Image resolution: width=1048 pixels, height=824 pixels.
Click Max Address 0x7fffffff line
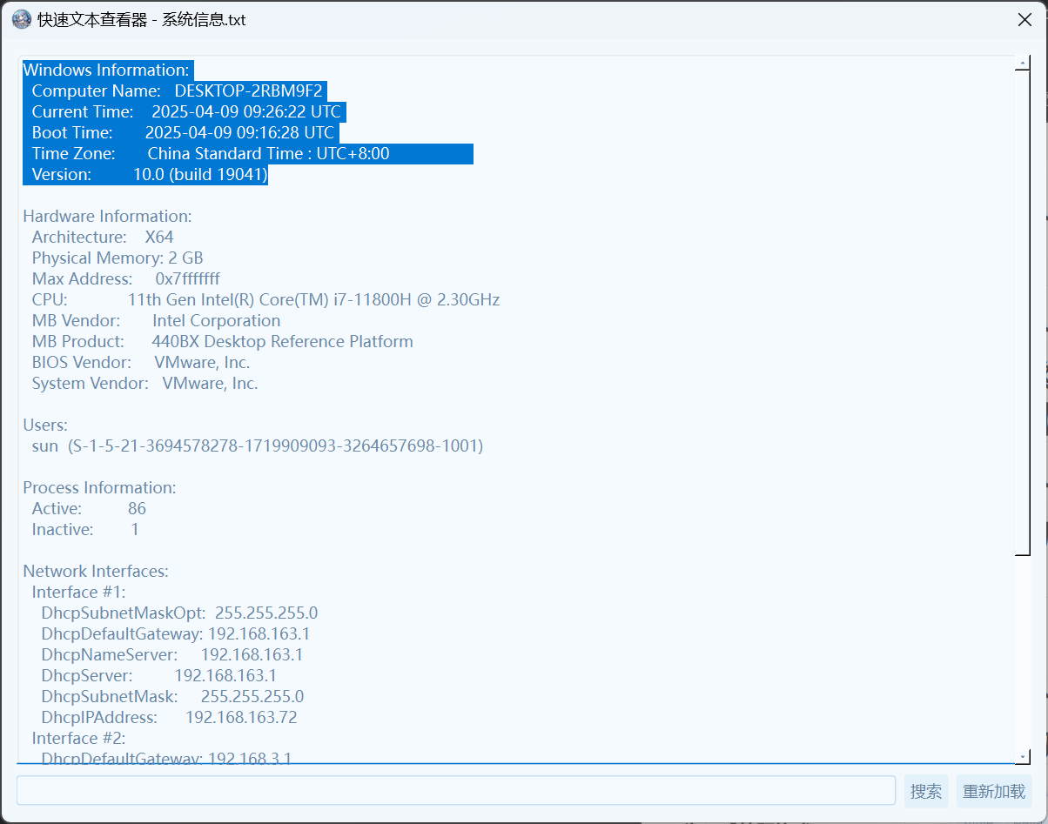(x=126, y=279)
